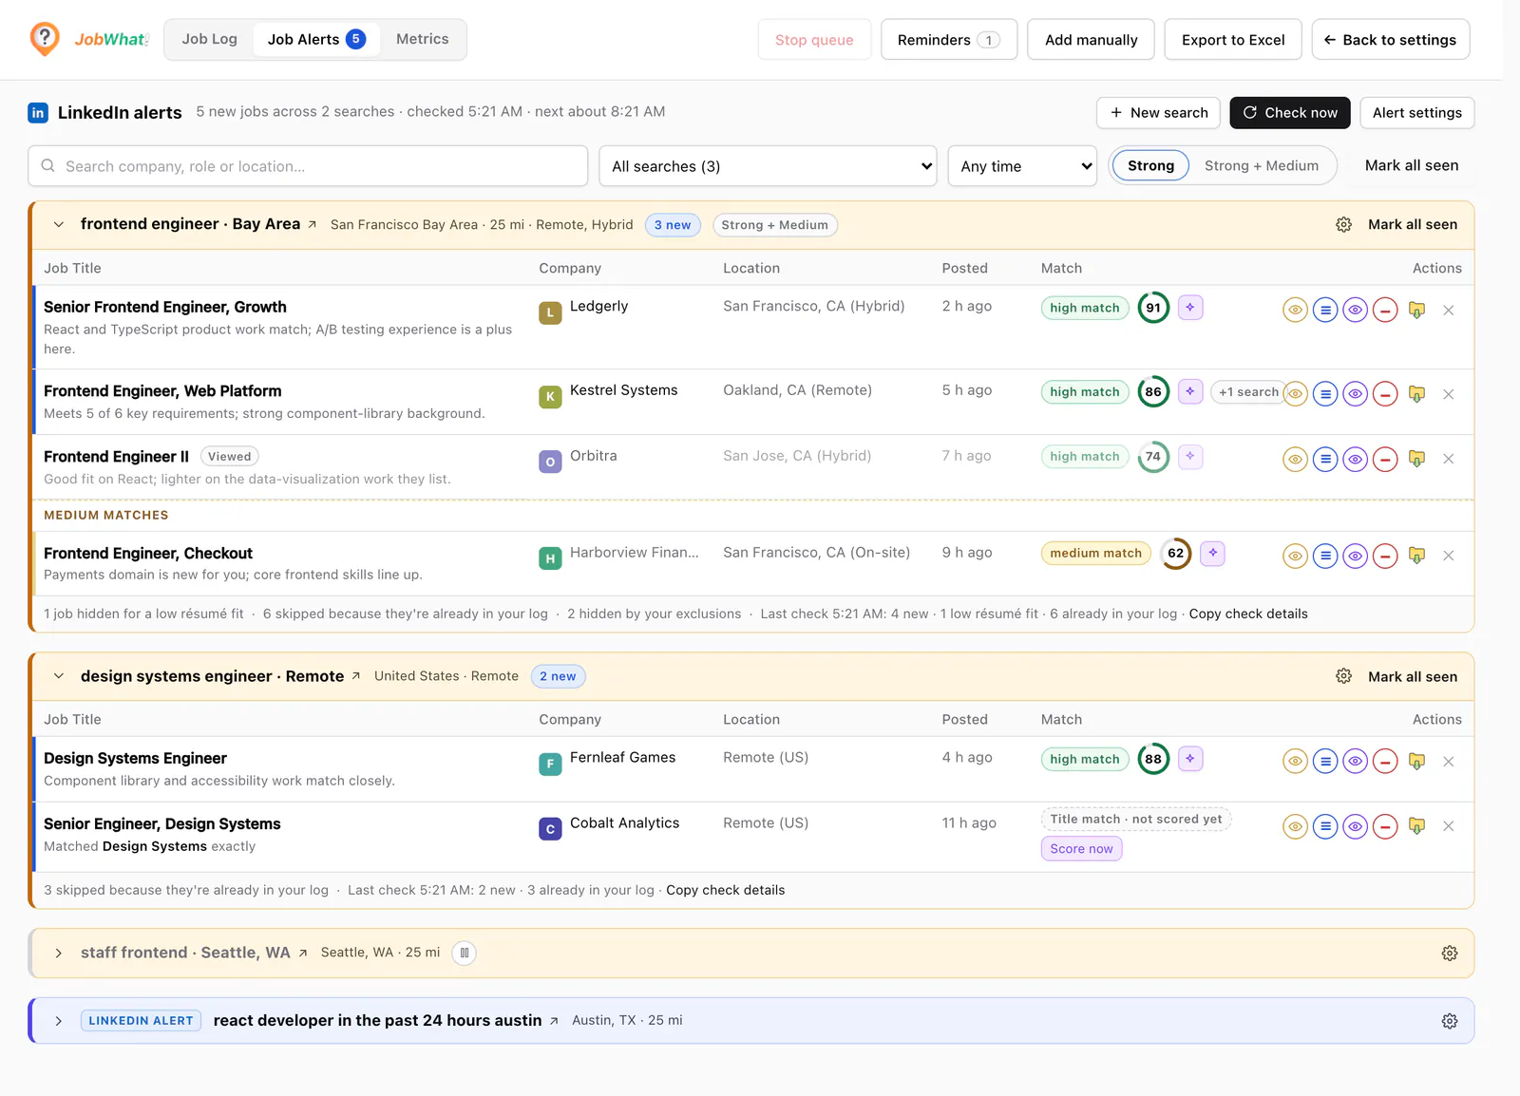The width and height of the screenshot is (1520, 1096).
Task: Click the yellow eye icon in Orbitra row
Action: click(x=1295, y=460)
